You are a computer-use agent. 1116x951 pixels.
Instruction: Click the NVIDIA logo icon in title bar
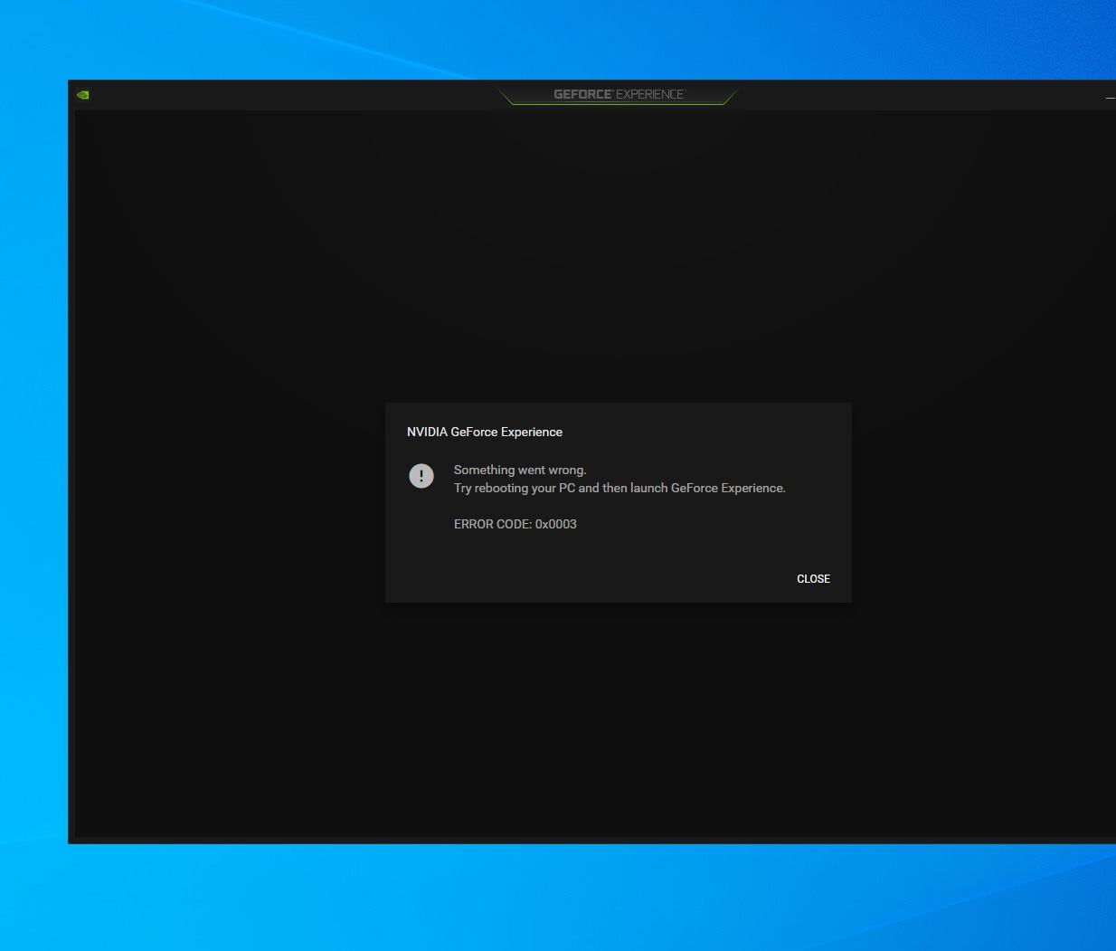pos(83,95)
